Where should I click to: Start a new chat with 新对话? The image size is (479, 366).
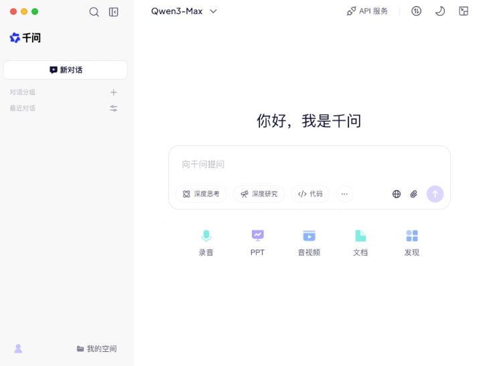[x=66, y=70]
